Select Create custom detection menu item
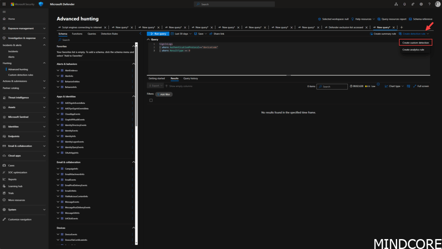 pos(416,43)
